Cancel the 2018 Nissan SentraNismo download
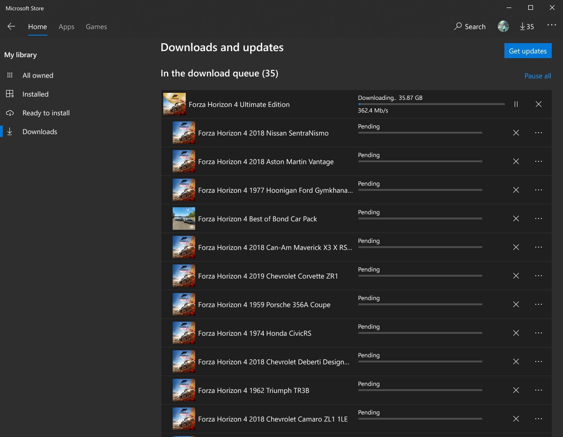Image resolution: width=563 pixels, height=437 pixels. coord(516,133)
